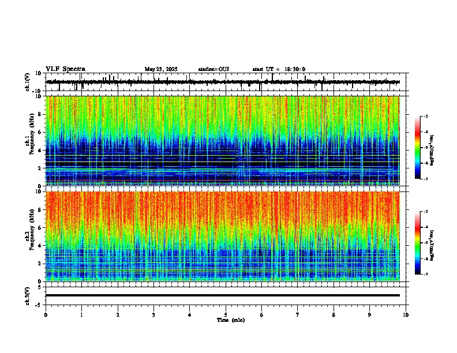Click the ch.1 "Frequency (kHz)" axis label
Screen dimensions: 457x353
coord(32,134)
